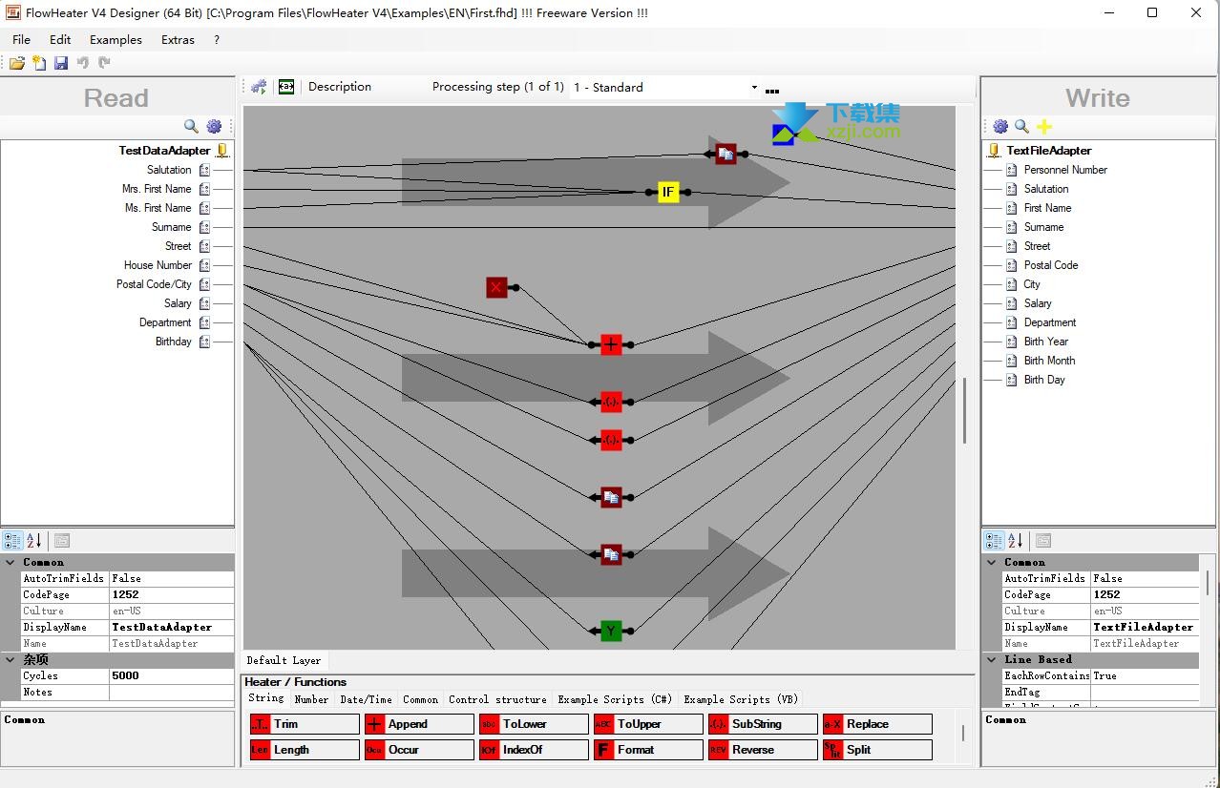Collapse 杂项 category in Read properties
The image size is (1220, 788).
pos(11,660)
